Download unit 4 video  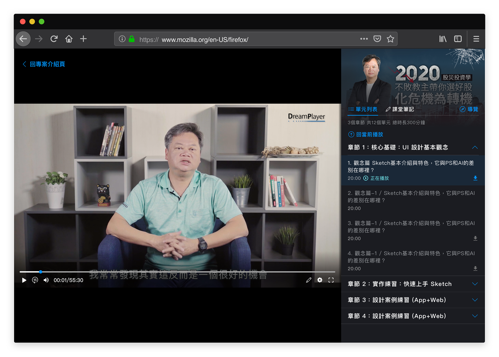pos(475,269)
